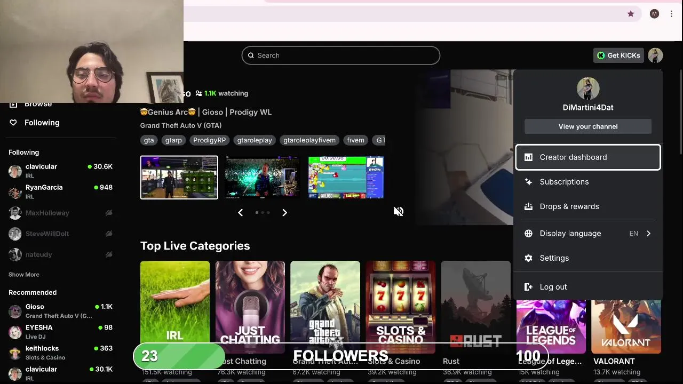Screen dimensions: 683x384
Task: Open Following link in sidebar
Action: click(x=42, y=123)
